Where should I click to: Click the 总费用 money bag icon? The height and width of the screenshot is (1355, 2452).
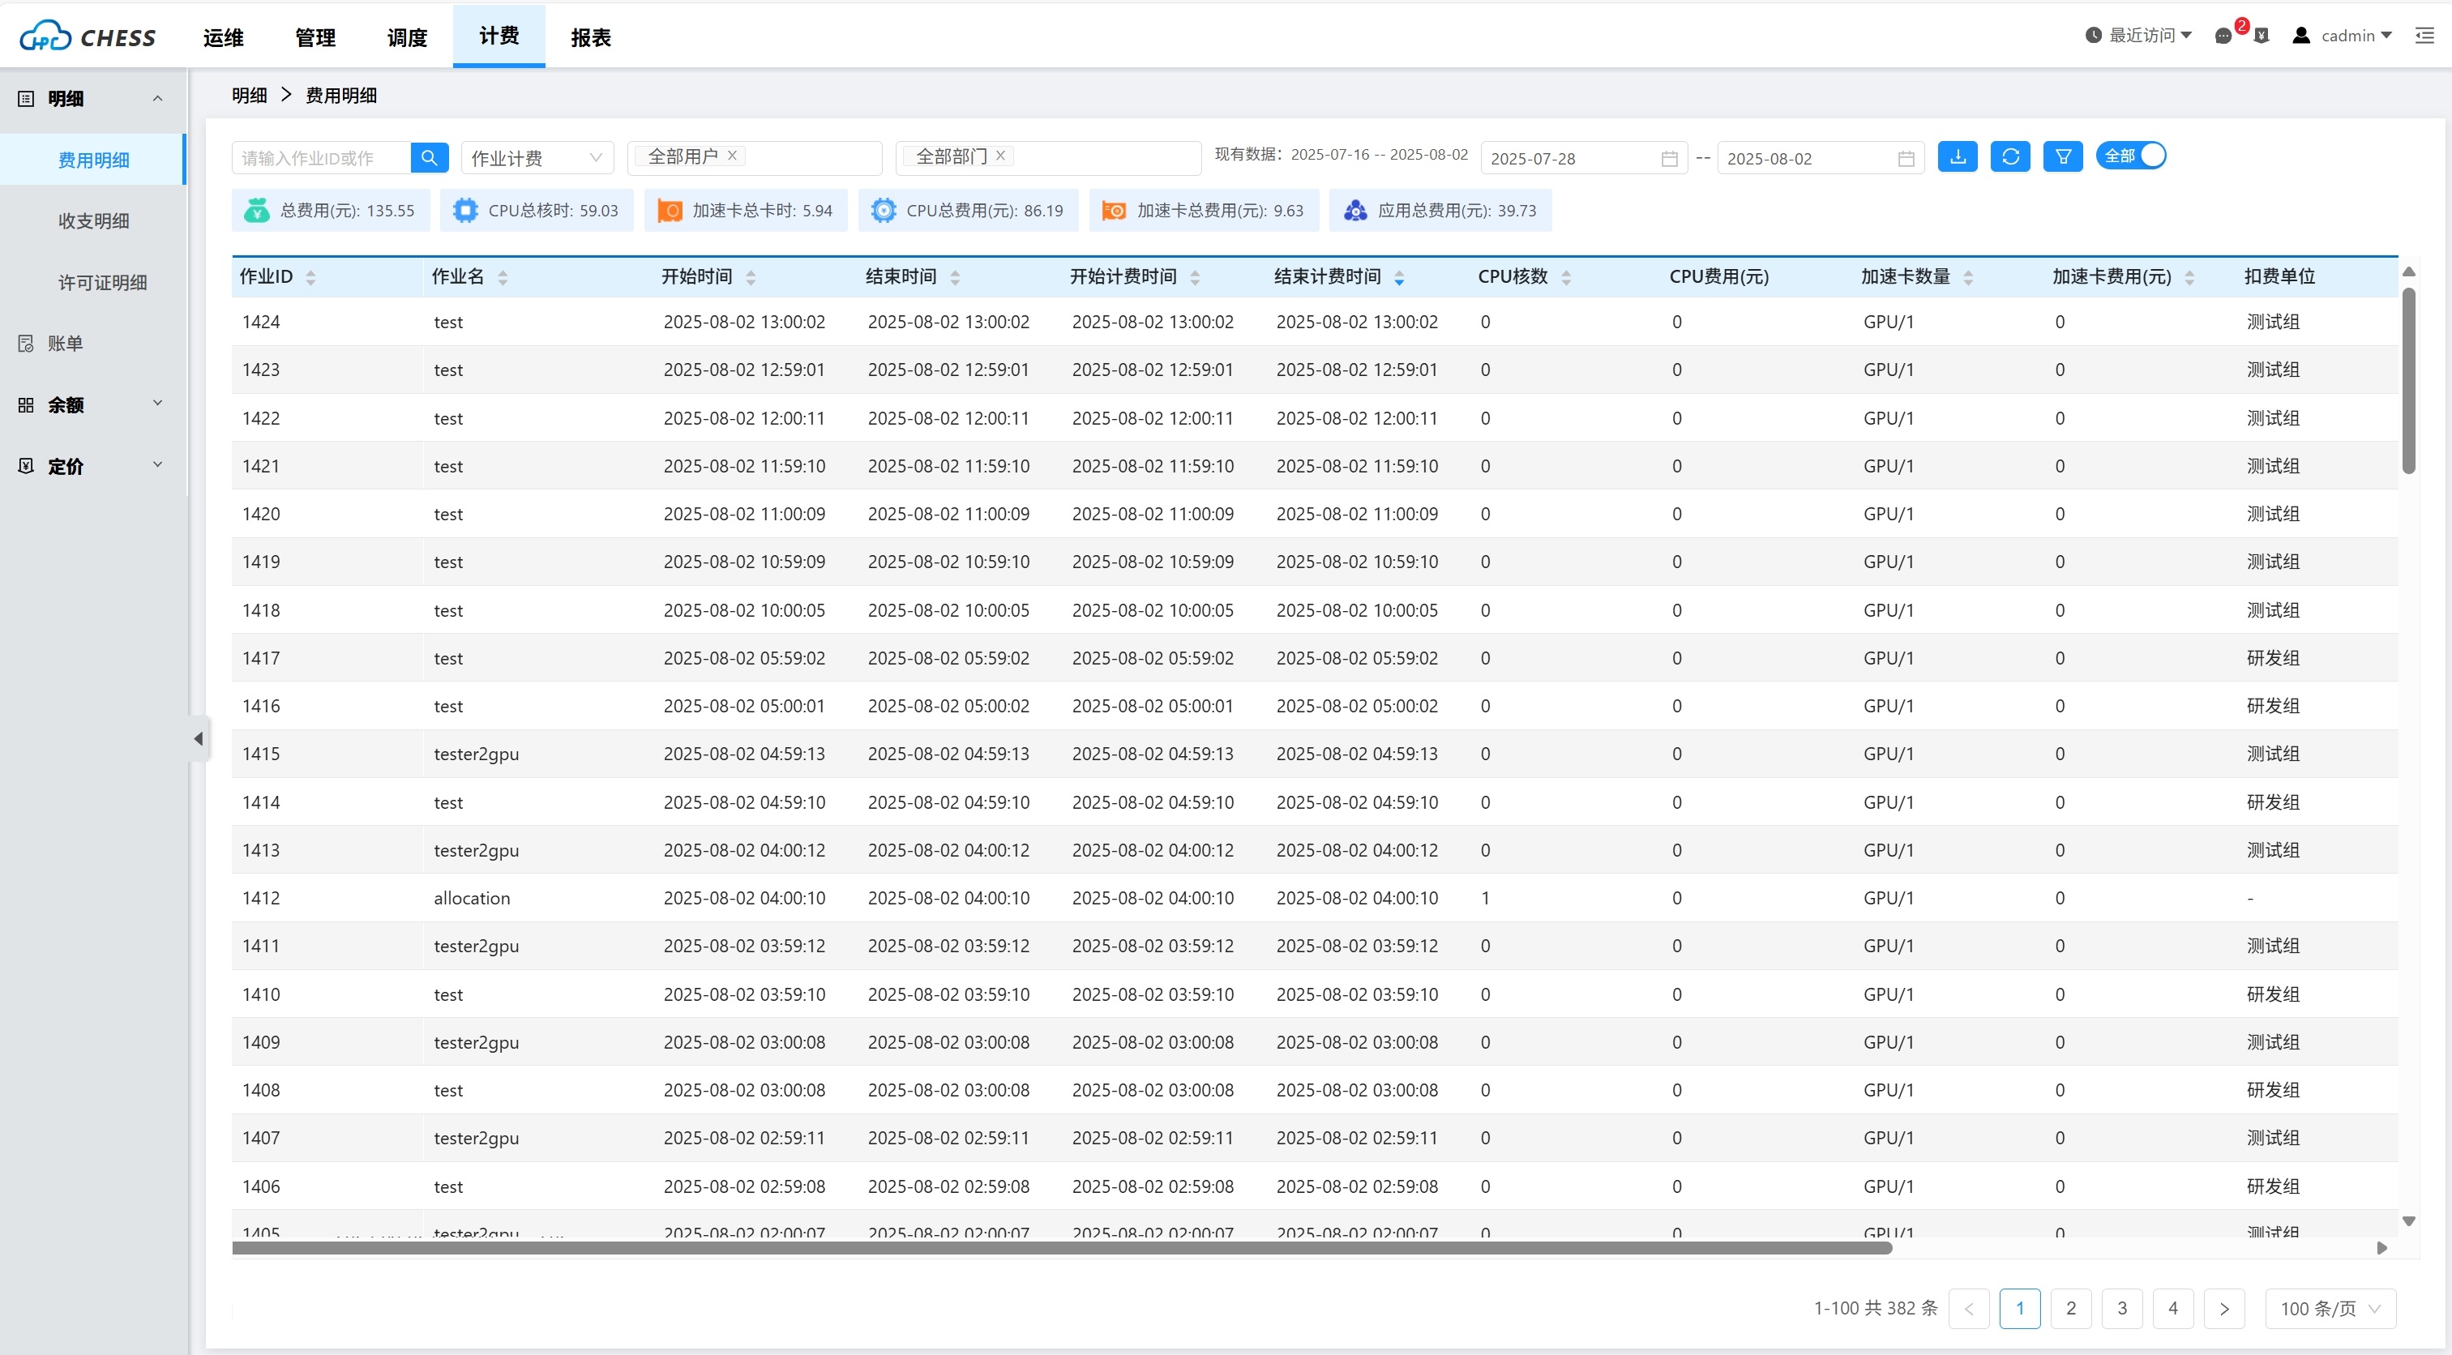(x=256, y=210)
